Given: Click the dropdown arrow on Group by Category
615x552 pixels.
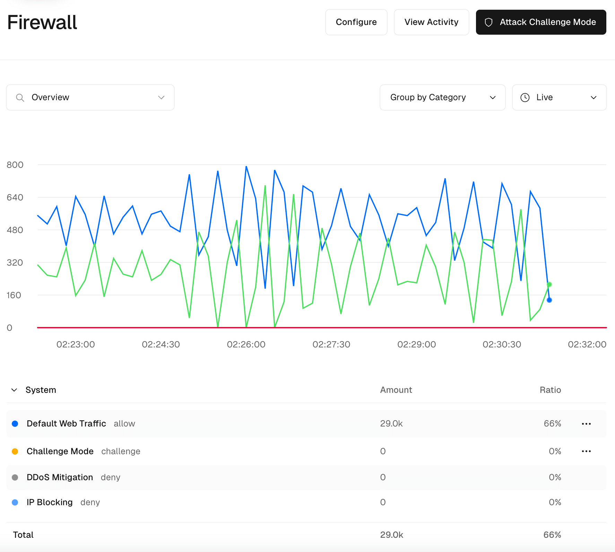Looking at the screenshot, I should (x=493, y=97).
